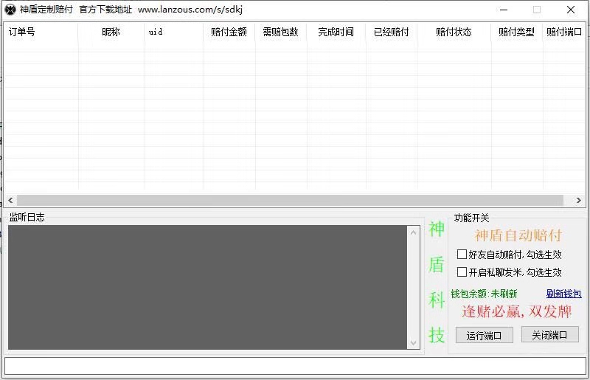Click the table's horizontal scrollbar left arrow
590x380 pixels.
tap(10, 201)
